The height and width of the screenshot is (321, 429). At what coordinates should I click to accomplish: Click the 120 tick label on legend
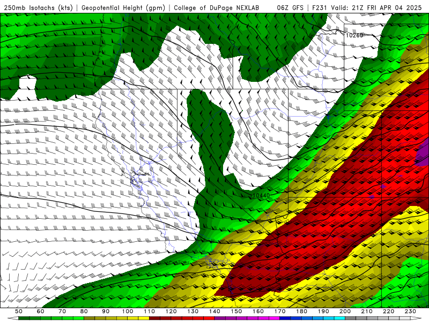tap(171, 311)
